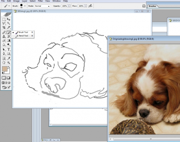Open the tool preset picker arrow
This screenshot has height=142, width=180.
tap(9, 6)
